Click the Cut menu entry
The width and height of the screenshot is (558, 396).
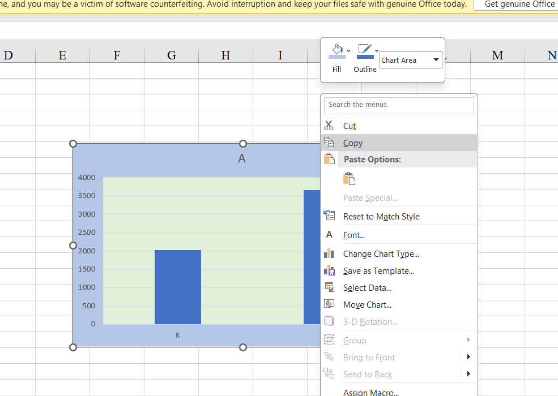click(399, 126)
